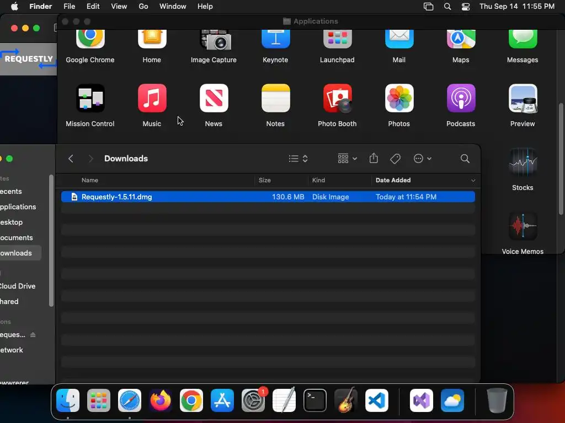Screen dimensions: 565x423
Task: Open the Mail app icon
Action: (399, 39)
